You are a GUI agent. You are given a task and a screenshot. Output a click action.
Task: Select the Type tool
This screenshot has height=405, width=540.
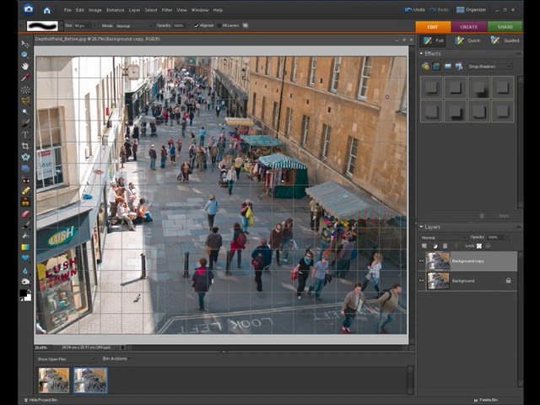(x=25, y=135)
